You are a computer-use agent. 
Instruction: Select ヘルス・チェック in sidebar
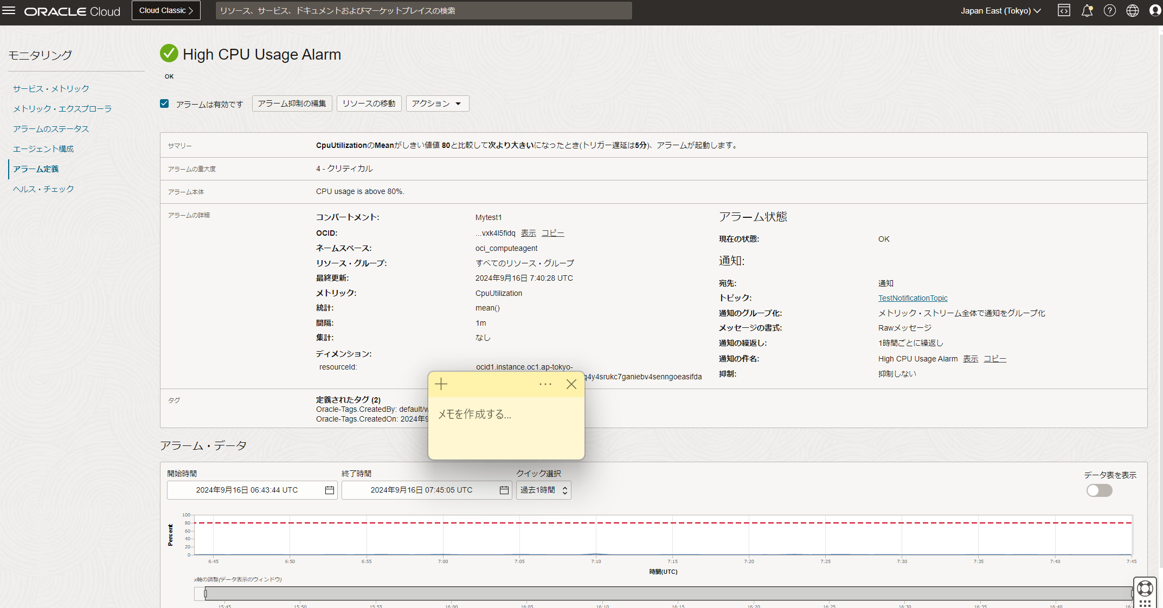(x=43, y=189)
